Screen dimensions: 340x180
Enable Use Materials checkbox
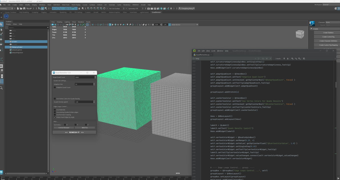tap(55, 110)
